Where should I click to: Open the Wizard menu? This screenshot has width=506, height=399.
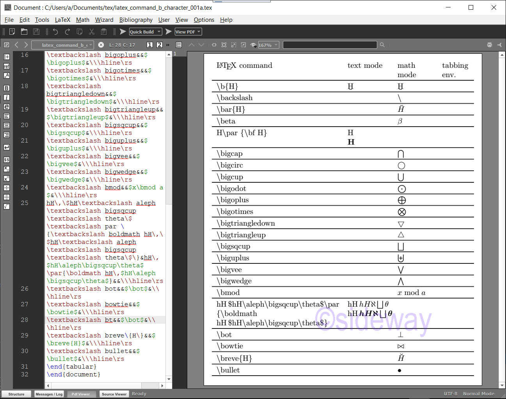tap(104, 20)
